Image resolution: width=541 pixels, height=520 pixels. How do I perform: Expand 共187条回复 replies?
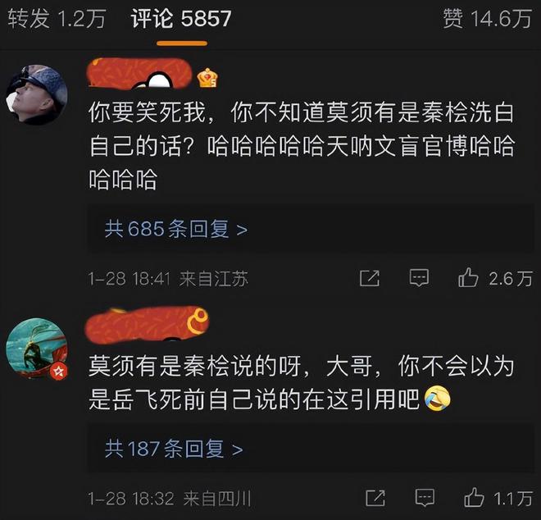coord(174,449)
